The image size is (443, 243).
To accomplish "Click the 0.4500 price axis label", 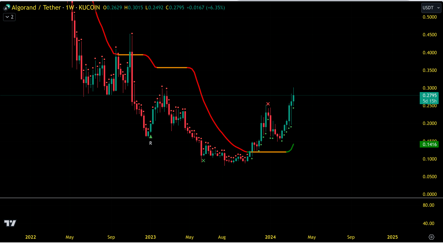I will (430, 35).
